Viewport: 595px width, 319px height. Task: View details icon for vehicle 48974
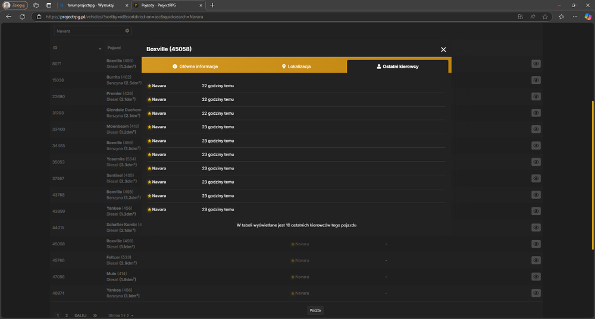coord(536,293)
